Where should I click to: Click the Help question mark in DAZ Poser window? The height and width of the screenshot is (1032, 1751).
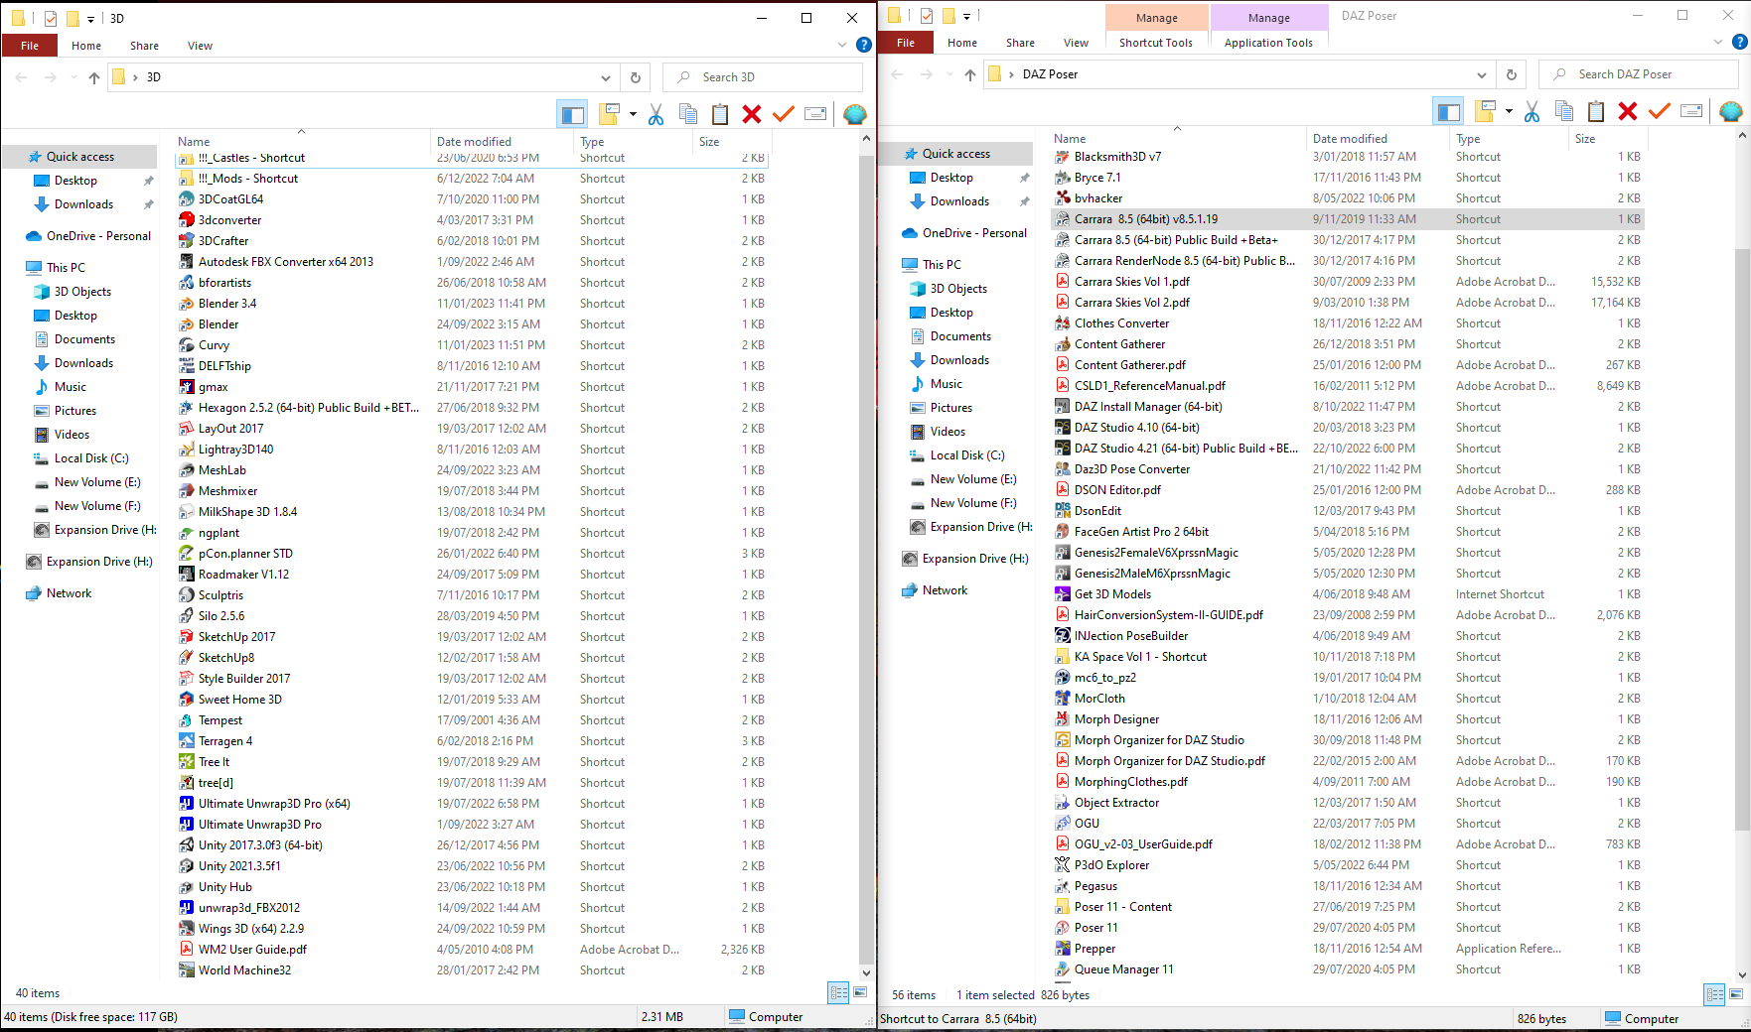(1740, 42)
